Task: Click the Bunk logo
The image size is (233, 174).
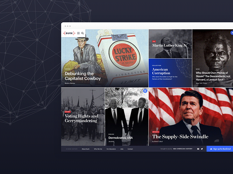Action: coord(69,33)
